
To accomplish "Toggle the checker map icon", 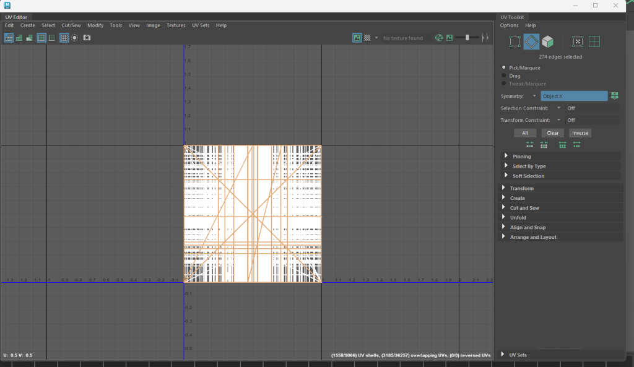I will click(367, 38).
